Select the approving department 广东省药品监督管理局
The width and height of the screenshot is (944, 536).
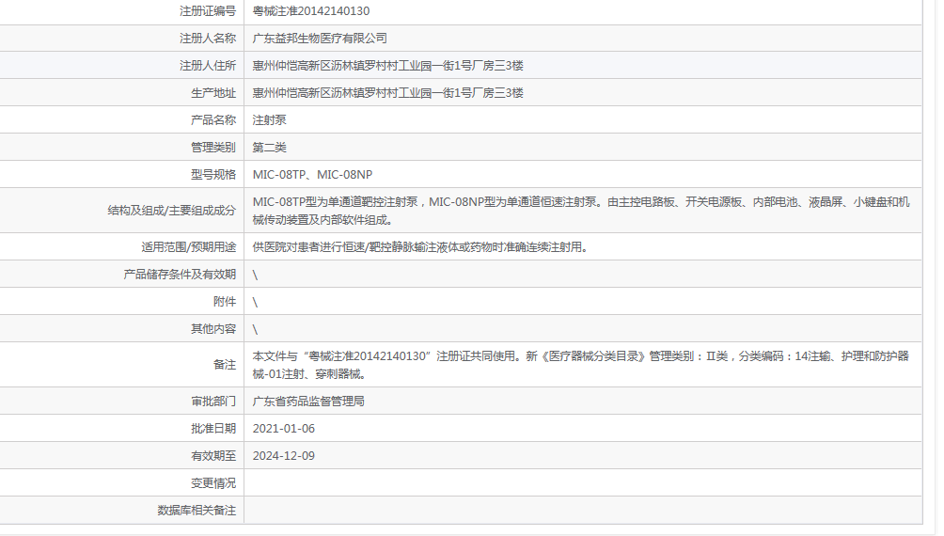click(308, 402)
